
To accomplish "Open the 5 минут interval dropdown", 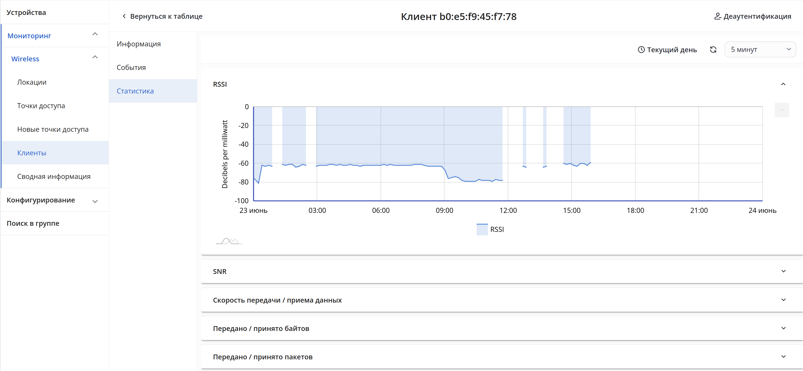I will coord(760,49).
